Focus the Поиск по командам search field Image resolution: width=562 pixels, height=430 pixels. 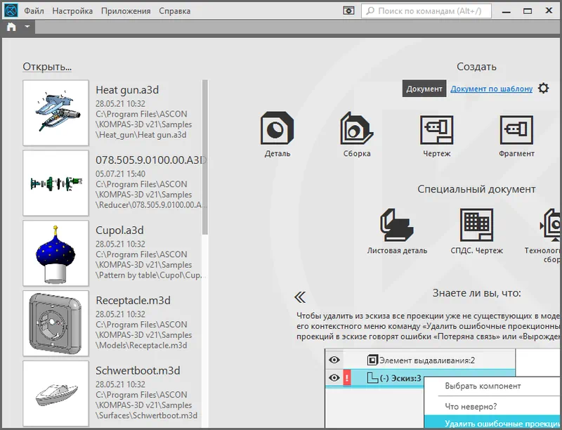[x=426, y=11]
